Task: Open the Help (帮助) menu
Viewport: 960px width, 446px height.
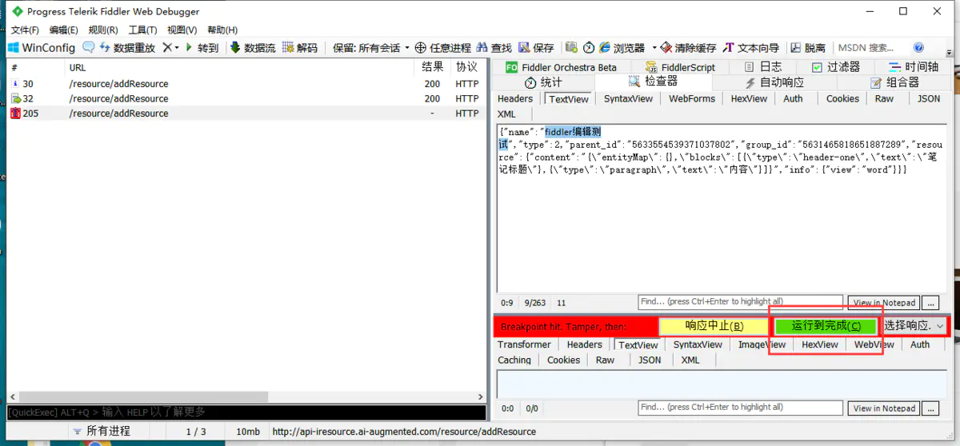Action: point(222,30)
